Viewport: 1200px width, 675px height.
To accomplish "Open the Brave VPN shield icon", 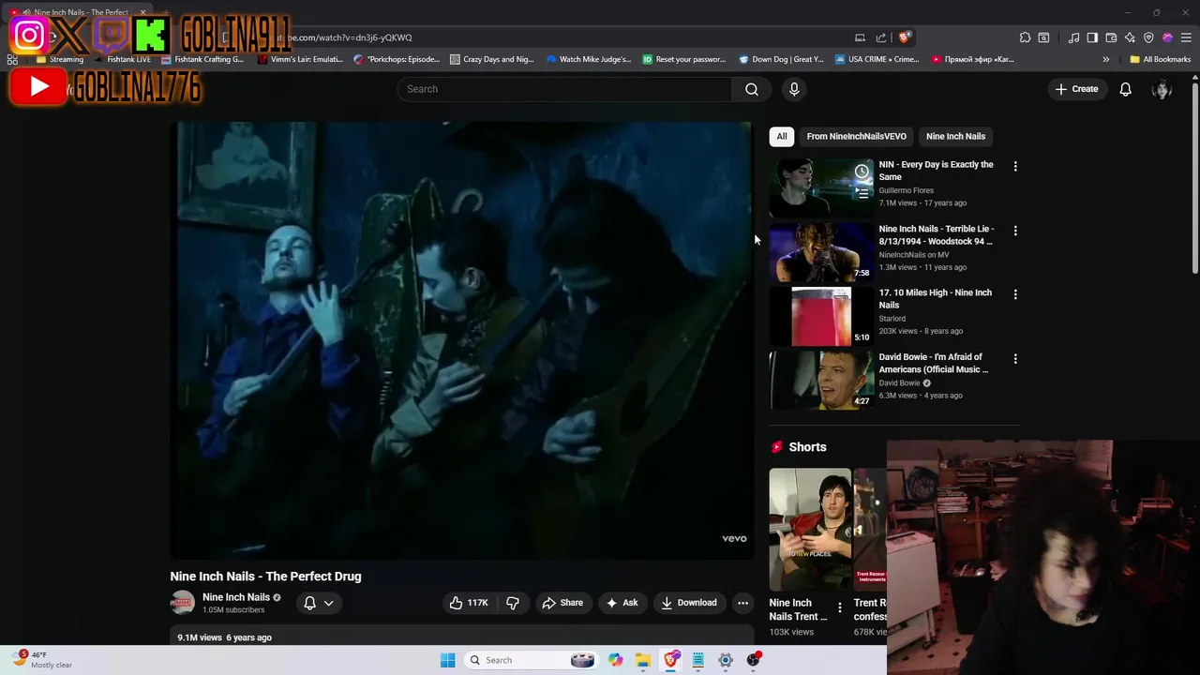I will 1148,37.
